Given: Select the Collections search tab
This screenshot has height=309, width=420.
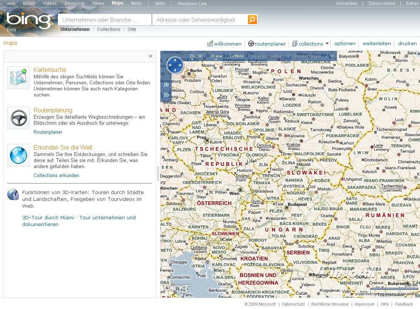Looking at the screenshot, I should pyautogui.click(x=108, y=29).
